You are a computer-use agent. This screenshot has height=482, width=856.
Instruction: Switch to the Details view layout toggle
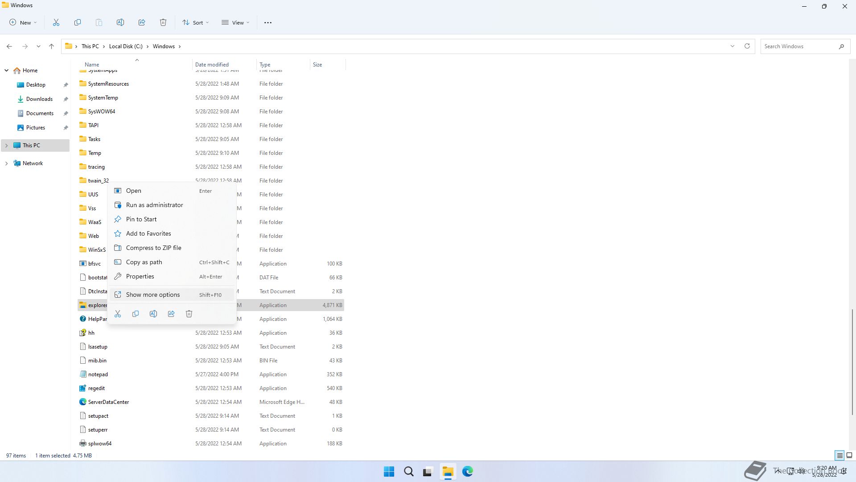(x=840, y=456)
